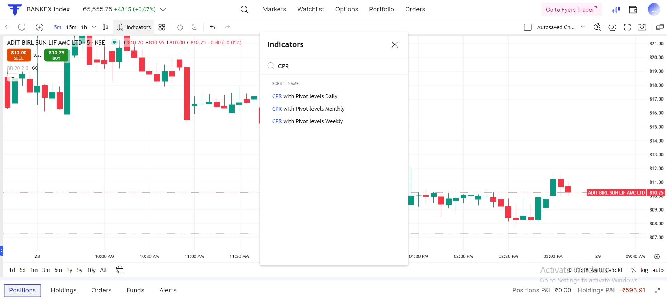Take a chart snapshot with camera icon
This screenshot has width=667, height=300.
(642, 27)
